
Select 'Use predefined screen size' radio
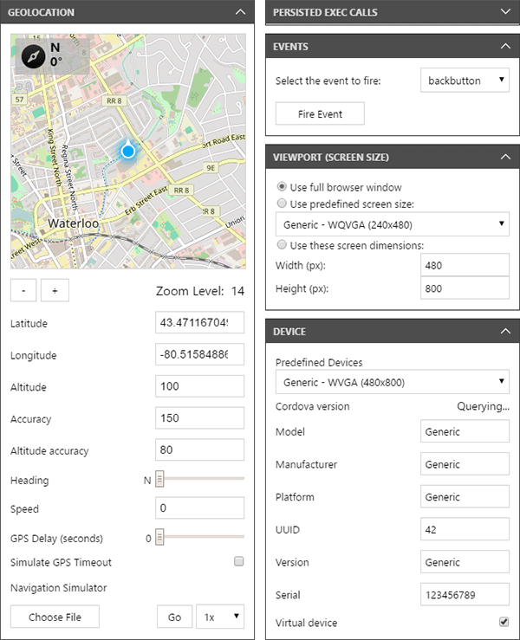click(282, 204)
